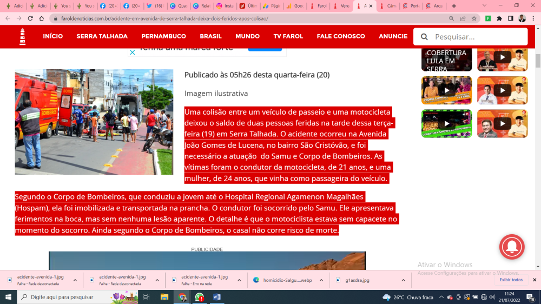Click the Farol lighthouse logo

tap(22, 37)
